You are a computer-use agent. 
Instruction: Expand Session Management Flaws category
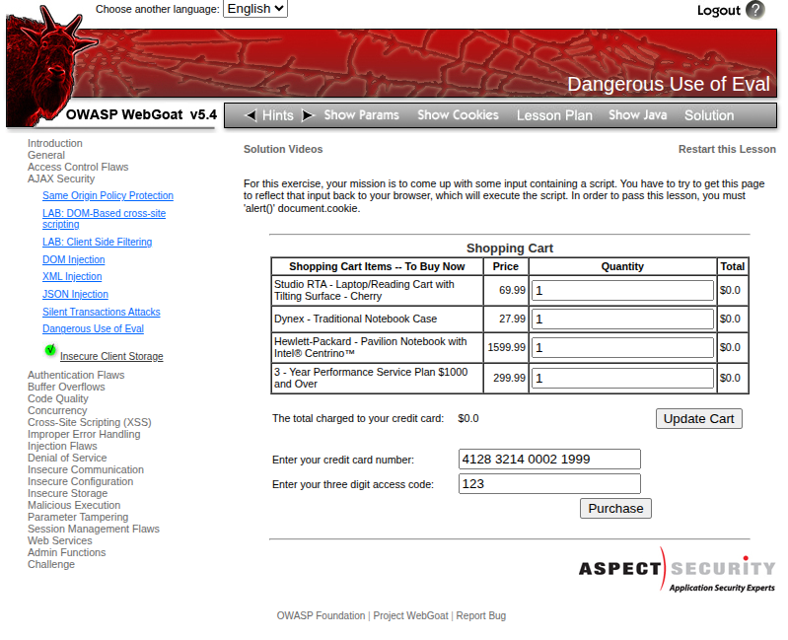click(94, 529)
